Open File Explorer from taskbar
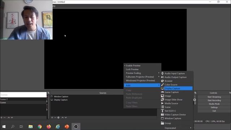 30,127
